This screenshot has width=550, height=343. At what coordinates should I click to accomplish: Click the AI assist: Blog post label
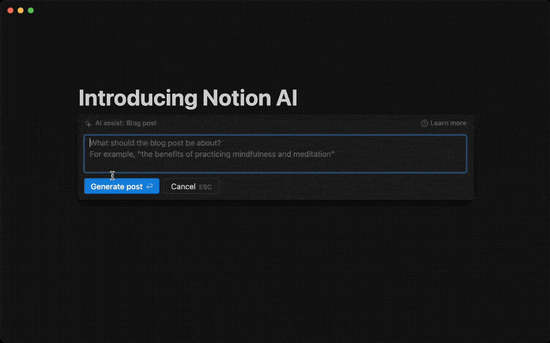coord(126,123)
